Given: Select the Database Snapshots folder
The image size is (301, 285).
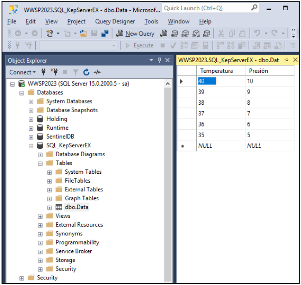Looking at the screenshot, I should 72,110.
